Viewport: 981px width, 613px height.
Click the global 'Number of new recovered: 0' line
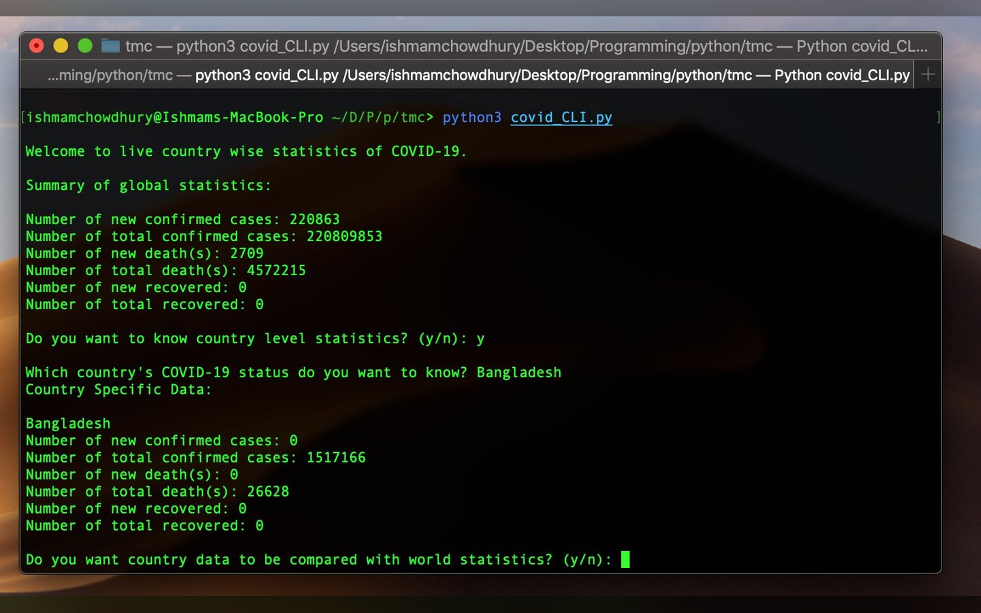pyautogui.click(x=136, y=287)
